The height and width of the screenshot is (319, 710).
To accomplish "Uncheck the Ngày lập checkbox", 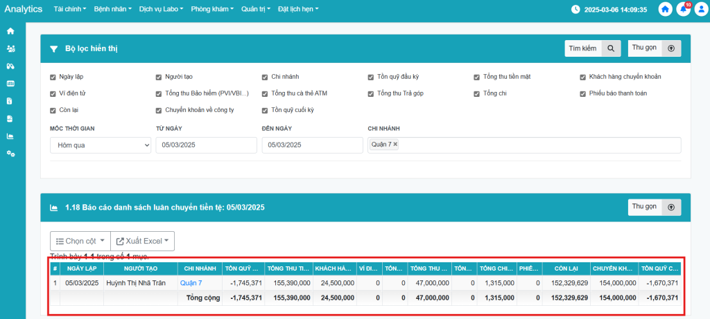I will click(53, 77).
